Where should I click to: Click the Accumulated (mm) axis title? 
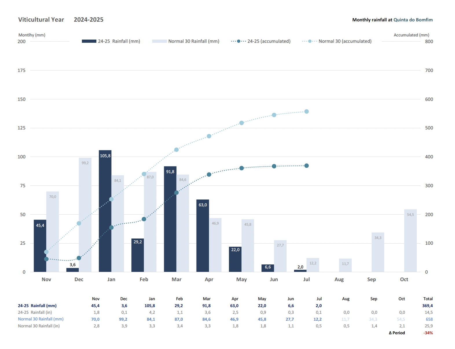(411, 35)
